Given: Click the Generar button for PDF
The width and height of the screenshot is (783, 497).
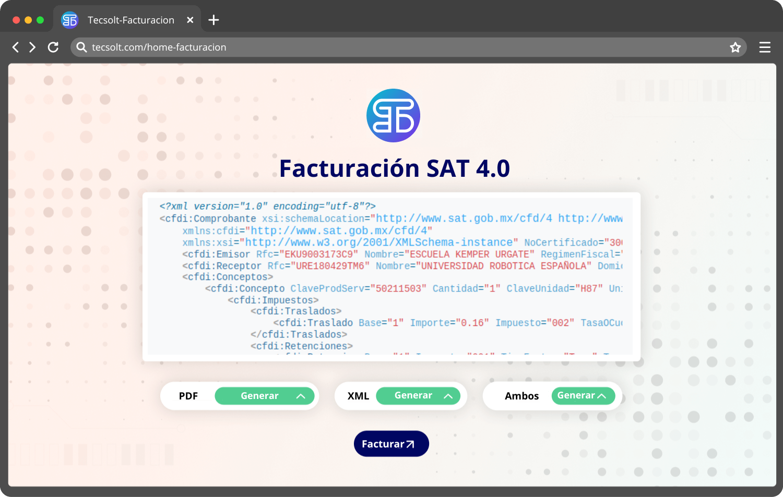Looking at the screenshot, I should 259,396.
